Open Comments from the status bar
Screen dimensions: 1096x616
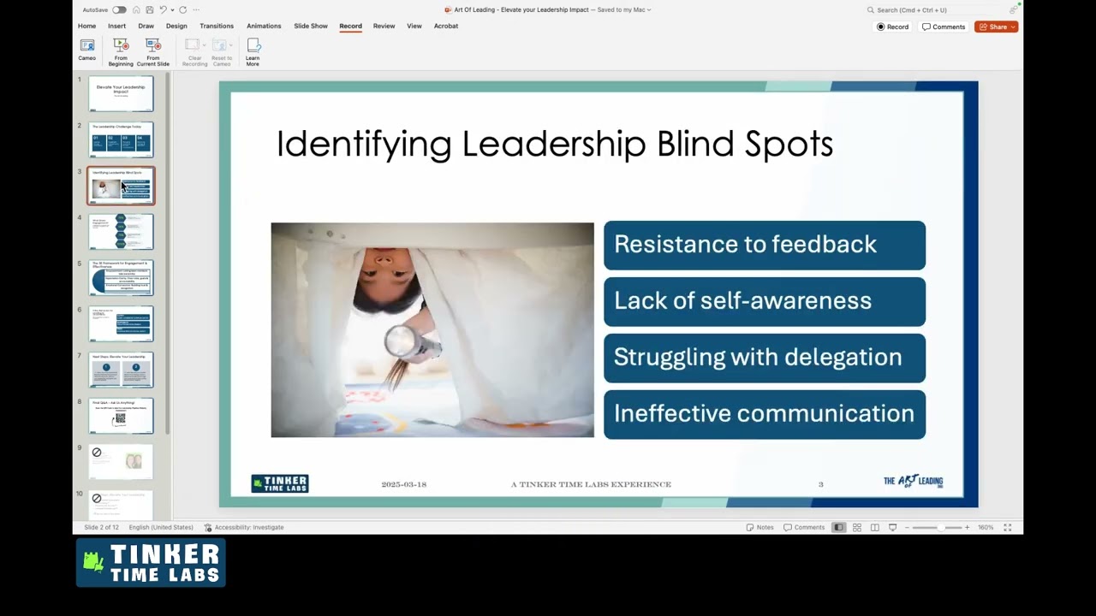point(804,527)
